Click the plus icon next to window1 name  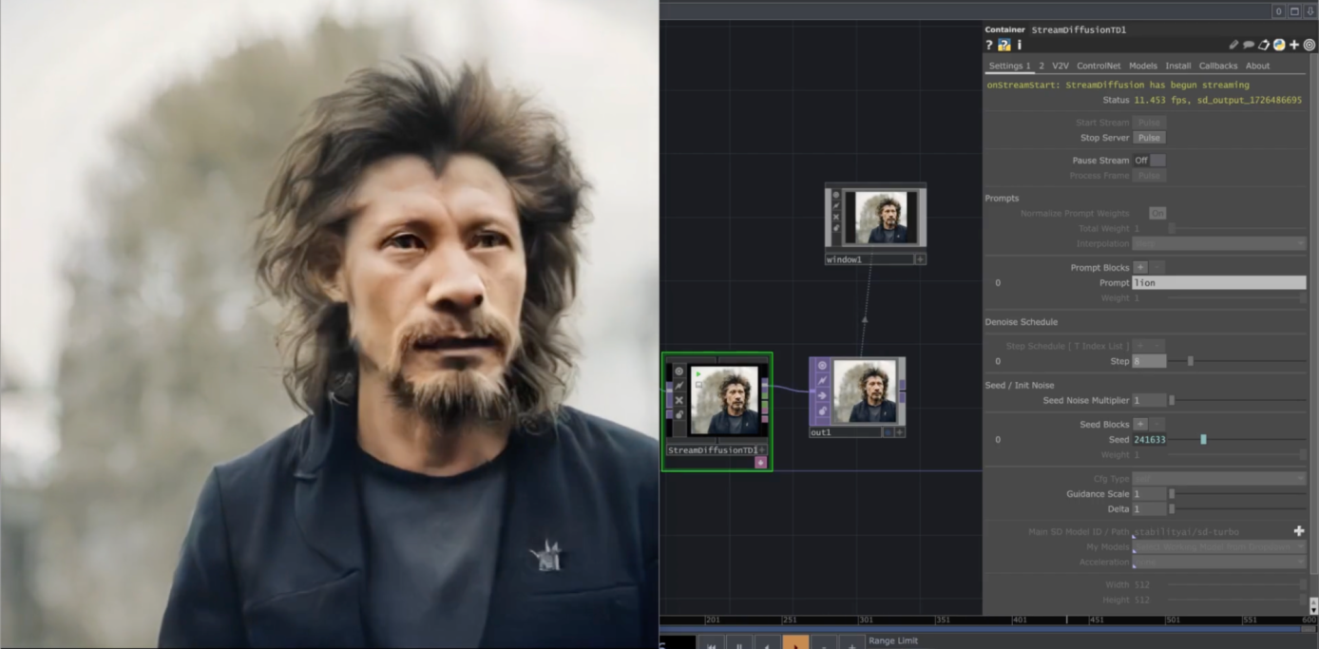click(920, 259)
